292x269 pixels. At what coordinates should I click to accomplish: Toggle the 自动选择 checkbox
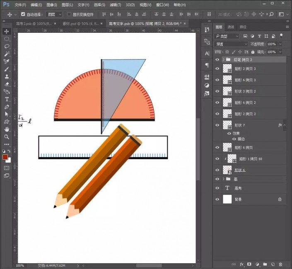point(23,14)
